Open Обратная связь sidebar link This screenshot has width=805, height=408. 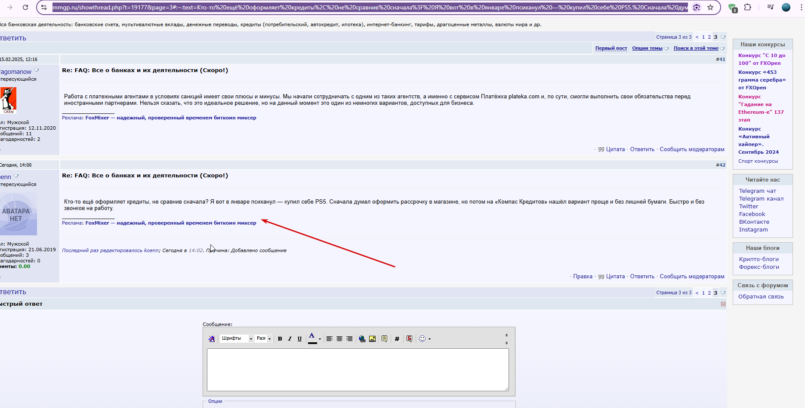click(x=761, y=297)
